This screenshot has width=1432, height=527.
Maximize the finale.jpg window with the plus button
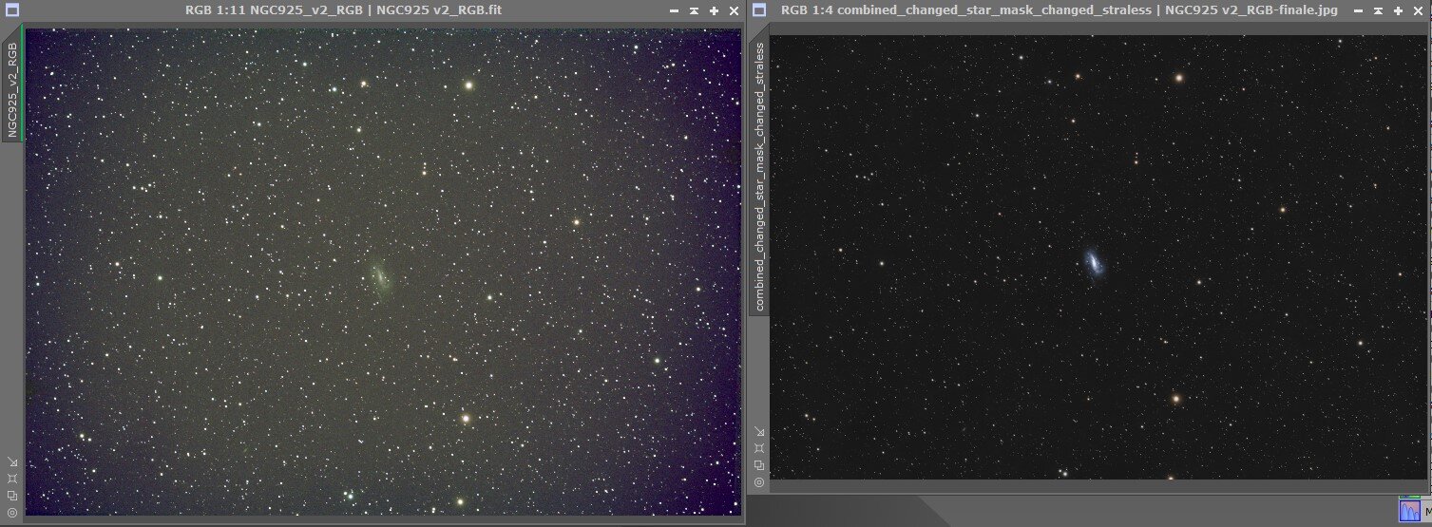click(1399, 10)
